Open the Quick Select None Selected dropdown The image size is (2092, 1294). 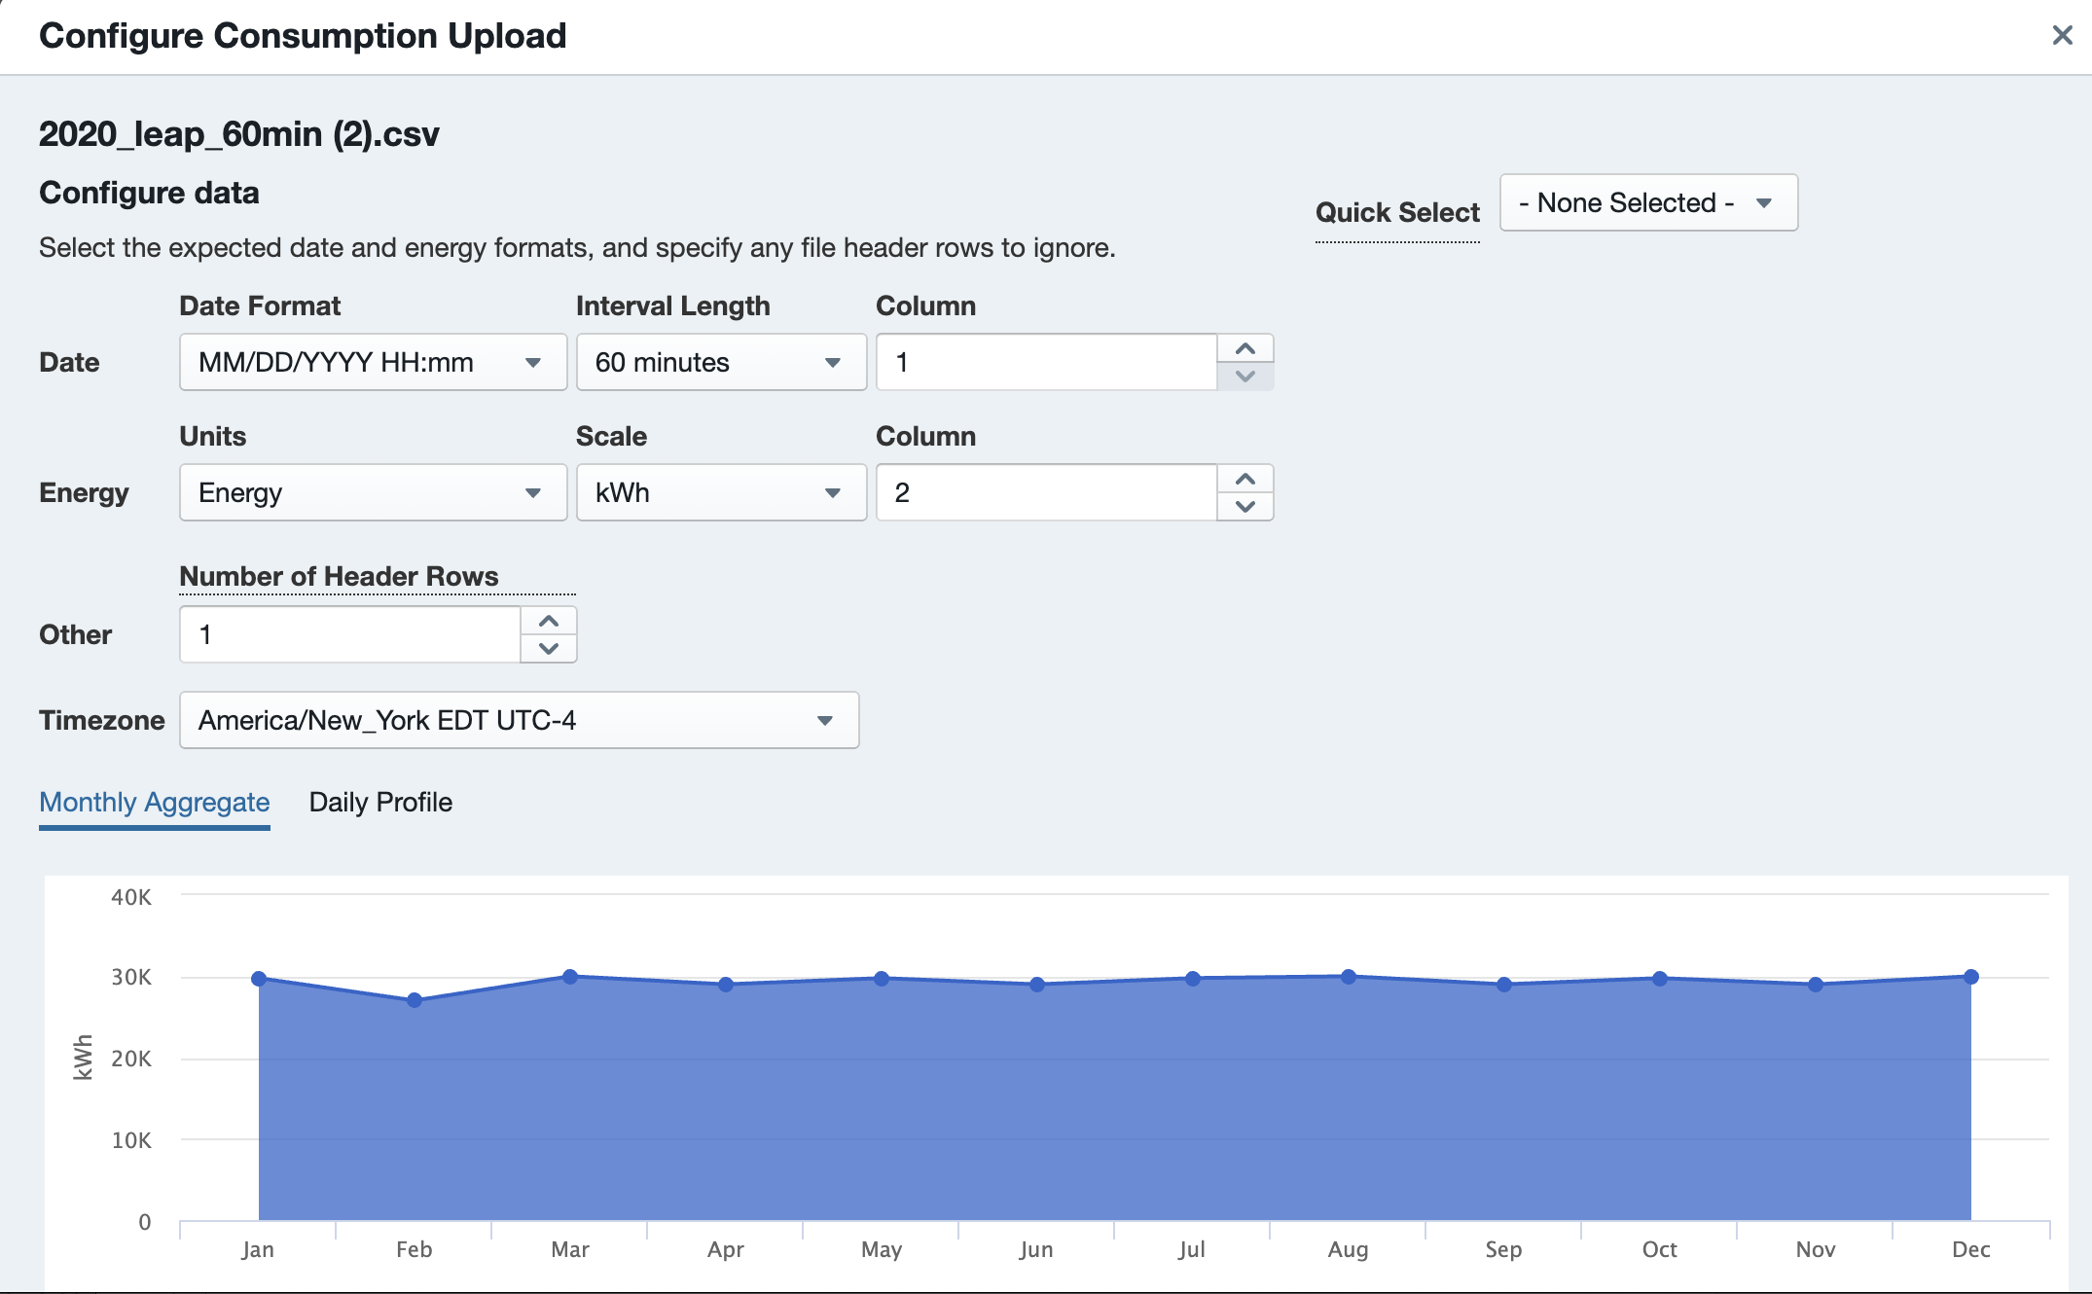click(1647, 203)
